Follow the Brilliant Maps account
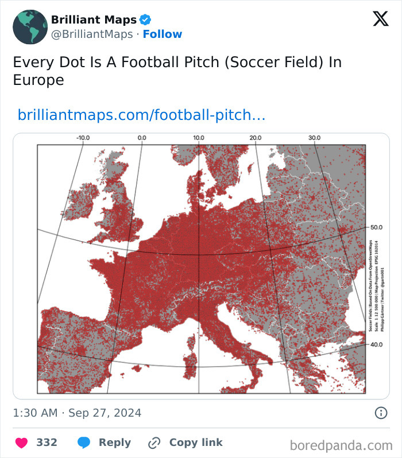 pos(163,34)
